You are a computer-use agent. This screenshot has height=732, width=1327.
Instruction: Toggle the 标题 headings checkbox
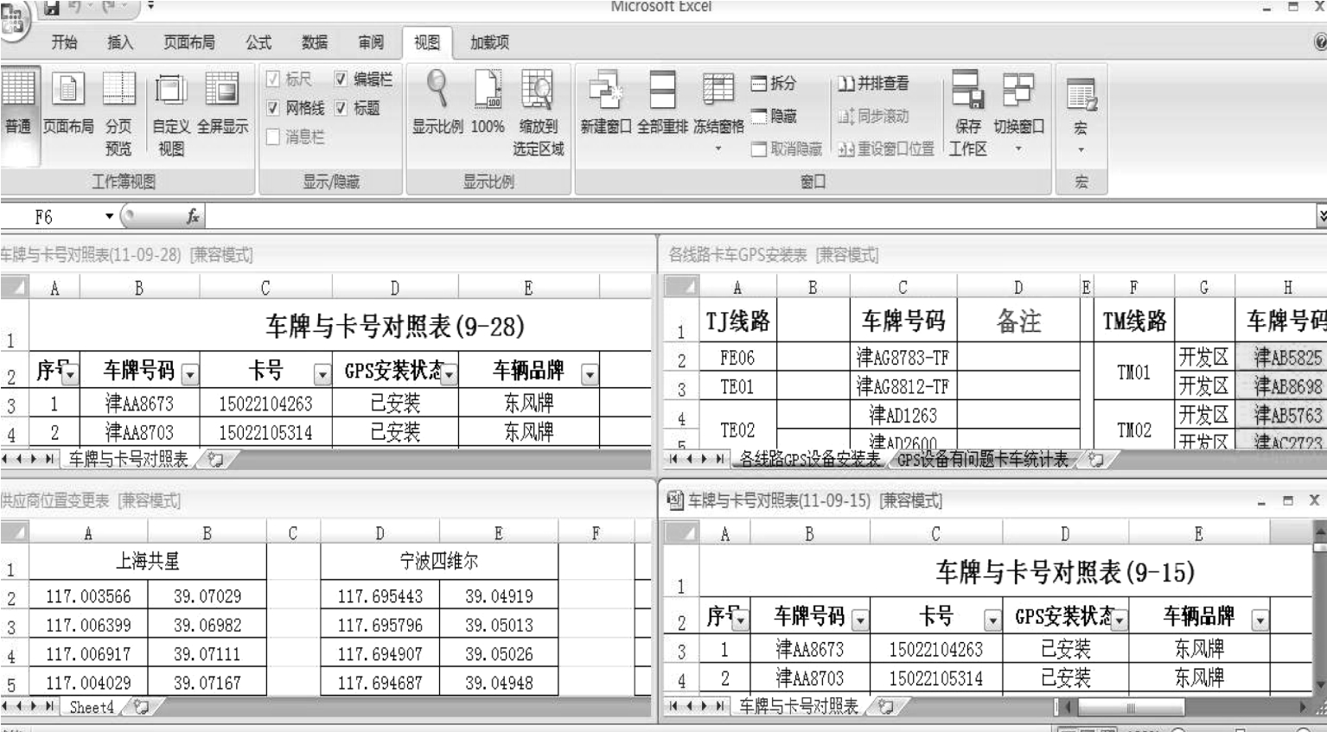341,108
